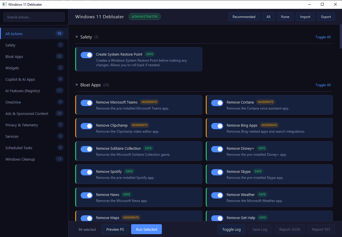This screenshot has width=342, height=237.
Task: Toggle Remove Clipchamp switch
Action: click(87, 126)
